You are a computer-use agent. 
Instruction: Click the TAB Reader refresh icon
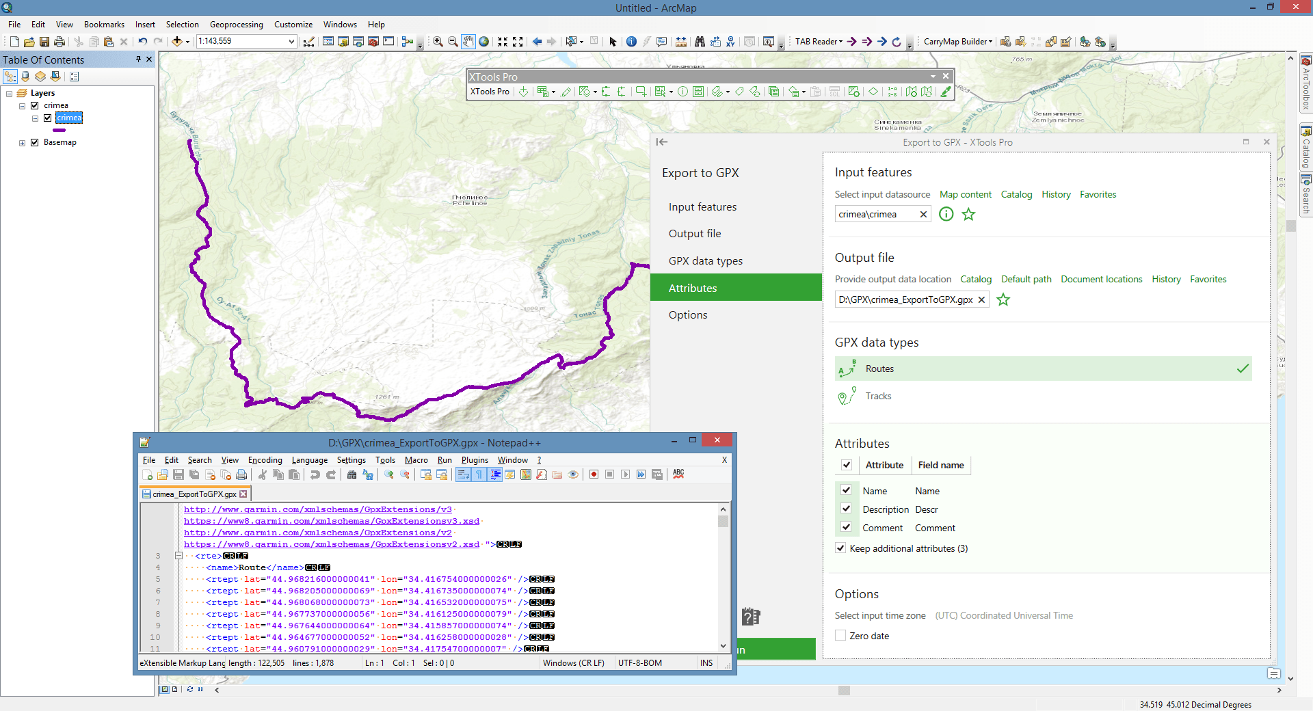pyautogui.click(x=897, y=42)
